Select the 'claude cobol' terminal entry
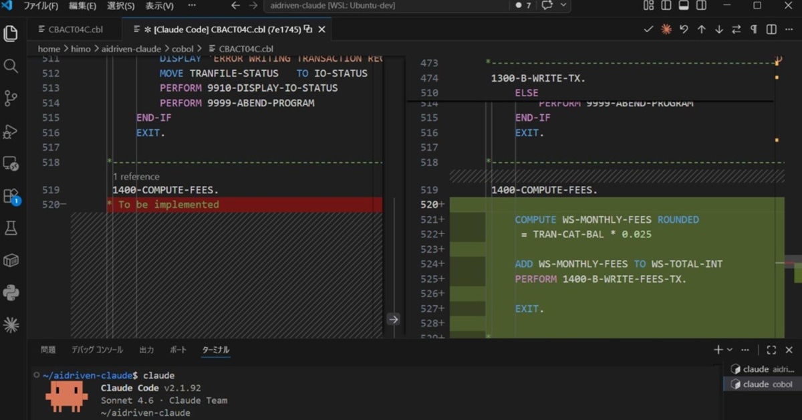Viewport: 802px width, 420px height. (763, 385)
